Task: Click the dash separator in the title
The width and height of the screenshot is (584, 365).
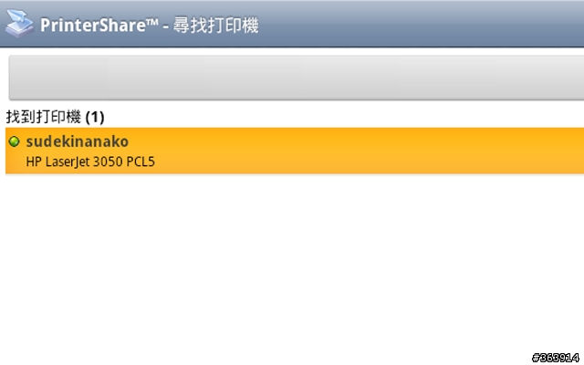Action: [166, 27]
